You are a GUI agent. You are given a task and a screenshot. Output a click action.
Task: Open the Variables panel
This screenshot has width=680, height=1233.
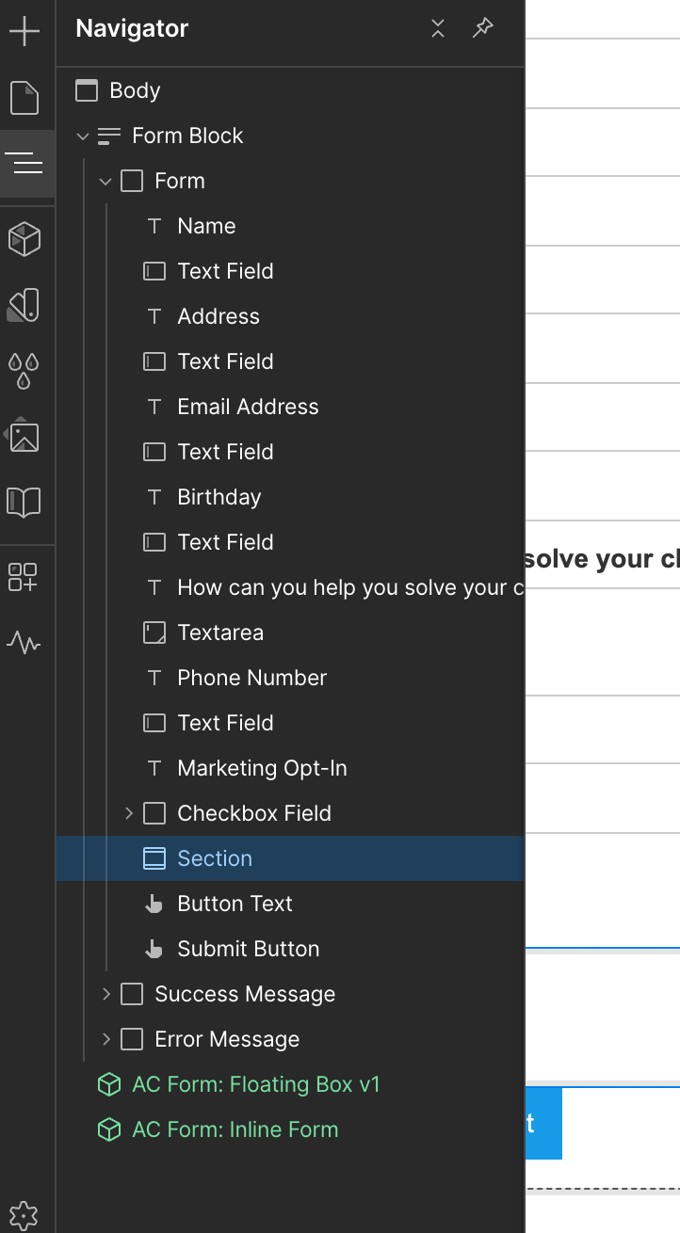tap(25, 369)
